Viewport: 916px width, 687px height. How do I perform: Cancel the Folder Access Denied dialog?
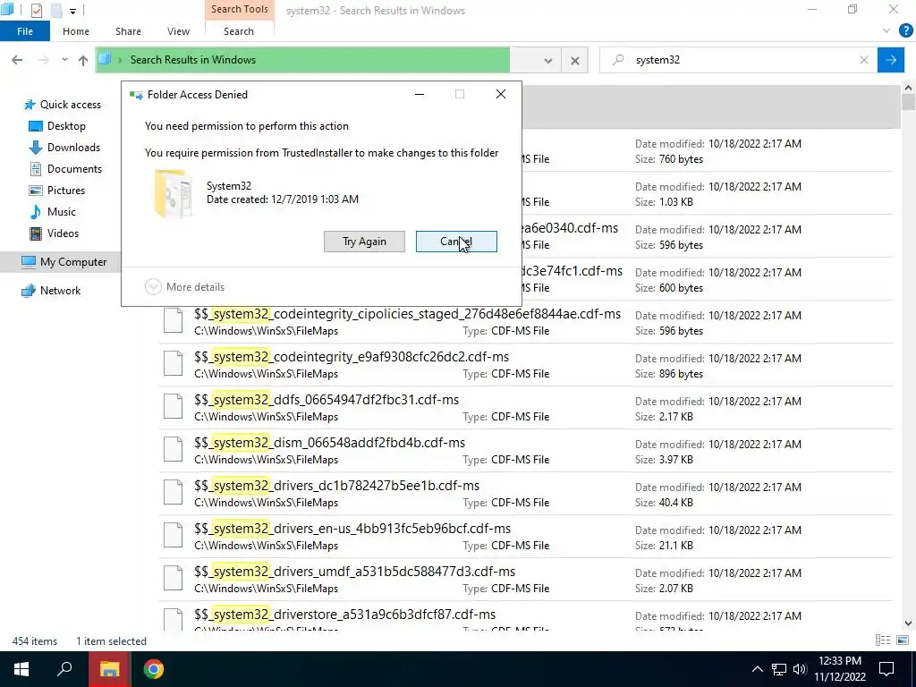(x=456, y=242)
